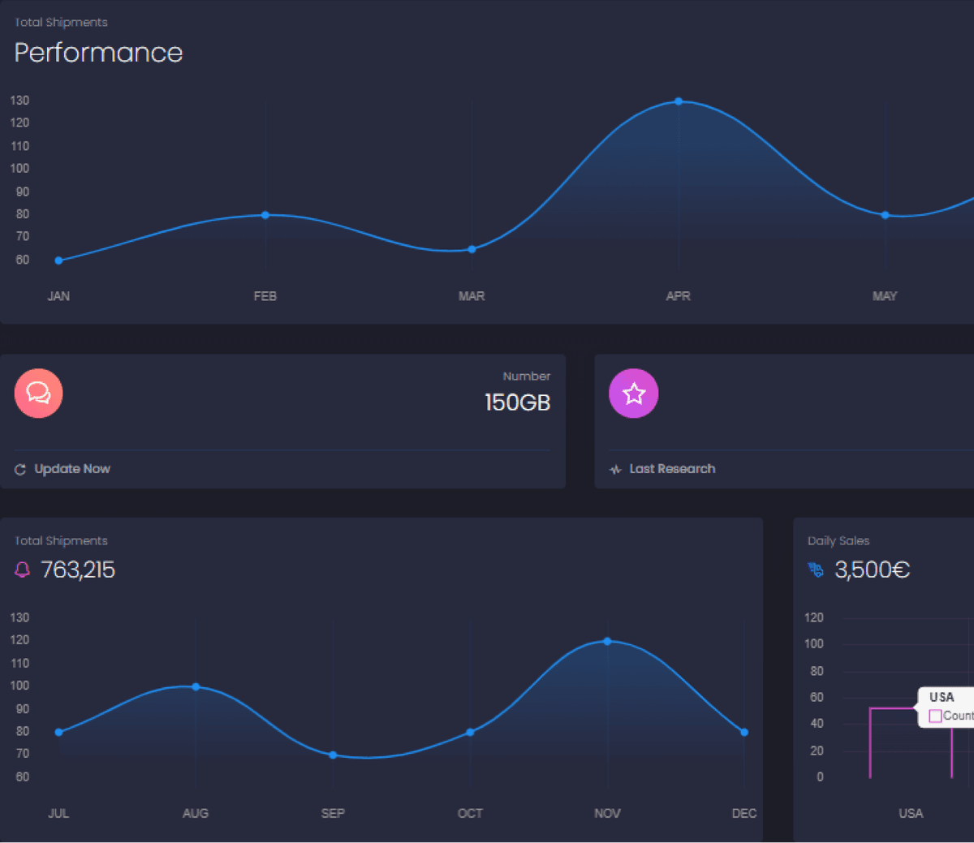Select the APR peak point on Performance chart

[679, 101]
